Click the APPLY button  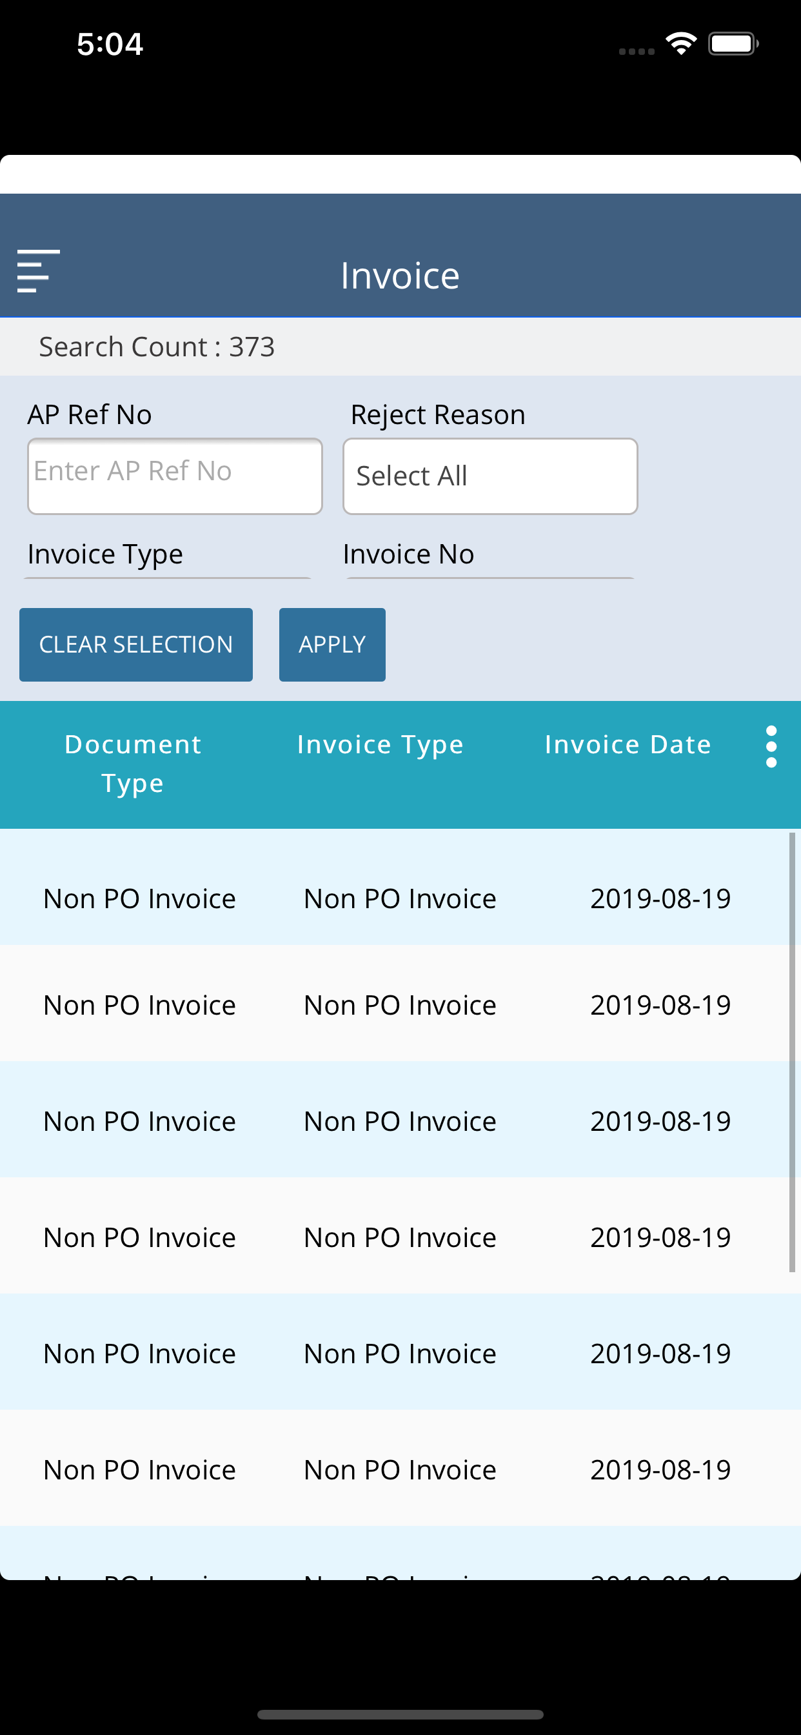pos(333,645)
